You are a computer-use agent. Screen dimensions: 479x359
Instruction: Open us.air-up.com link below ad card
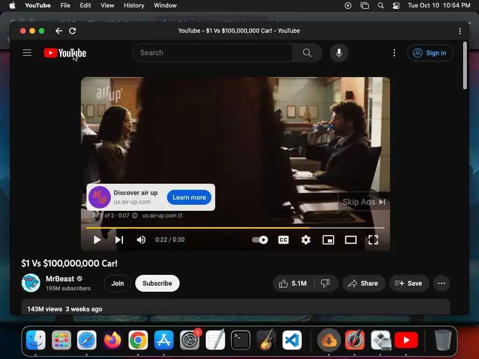click(x=162, y=215)
